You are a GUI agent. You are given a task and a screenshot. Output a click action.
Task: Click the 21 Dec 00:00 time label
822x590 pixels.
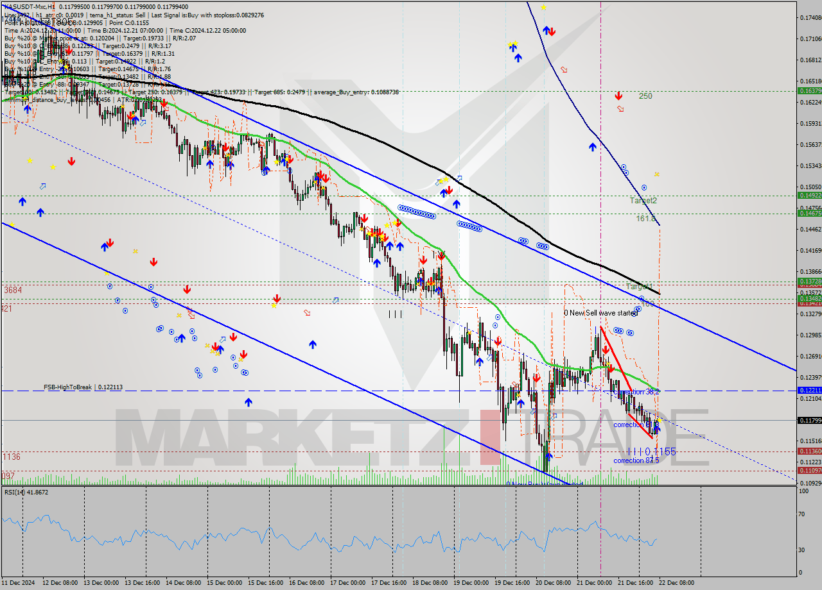coord(595,582)
